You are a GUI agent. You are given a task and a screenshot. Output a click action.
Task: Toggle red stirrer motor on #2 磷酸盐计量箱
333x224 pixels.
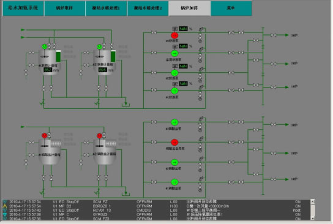point(99,135)
